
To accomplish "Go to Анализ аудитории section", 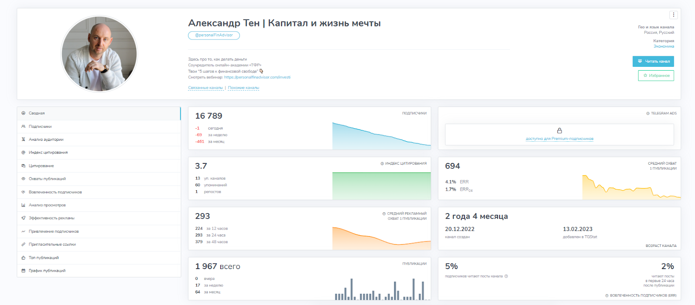I will (99, 140).
